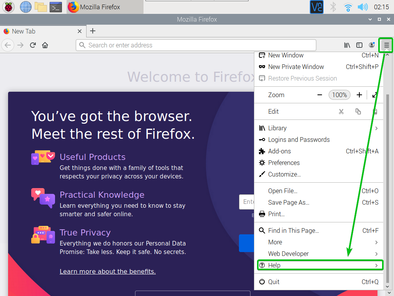Decrease zoom with the minus button
394x296 pixels.
tap(320, 95)
